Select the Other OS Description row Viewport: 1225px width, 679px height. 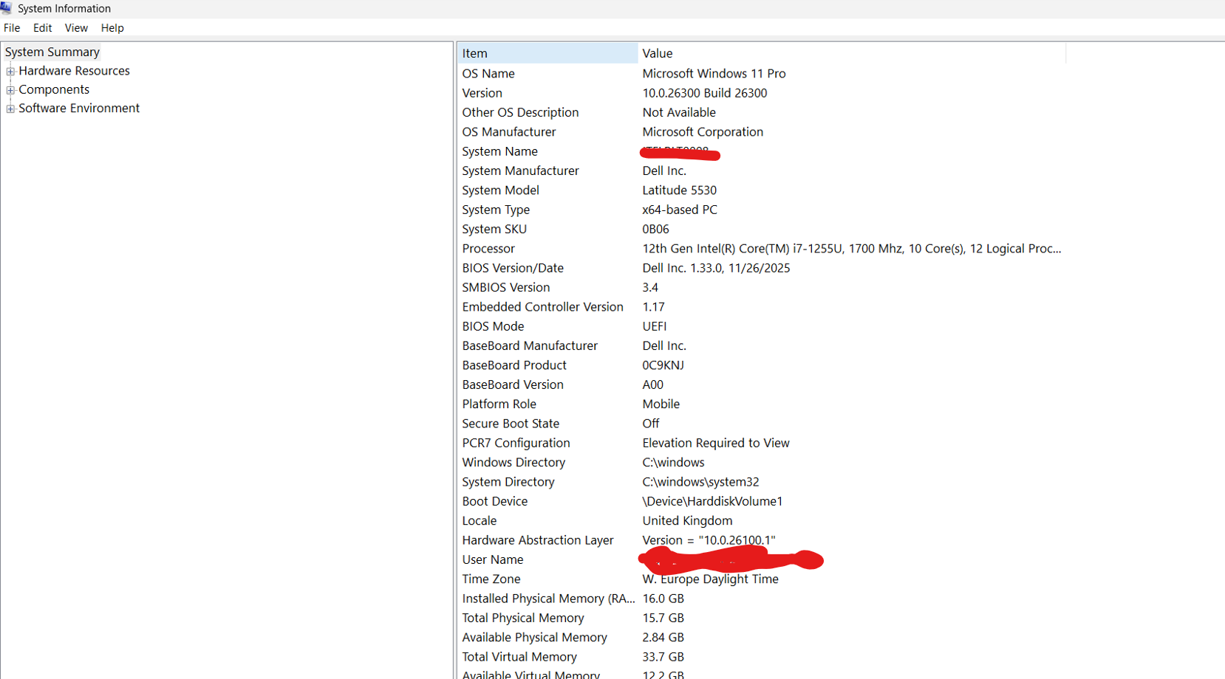tap(762, 112)
